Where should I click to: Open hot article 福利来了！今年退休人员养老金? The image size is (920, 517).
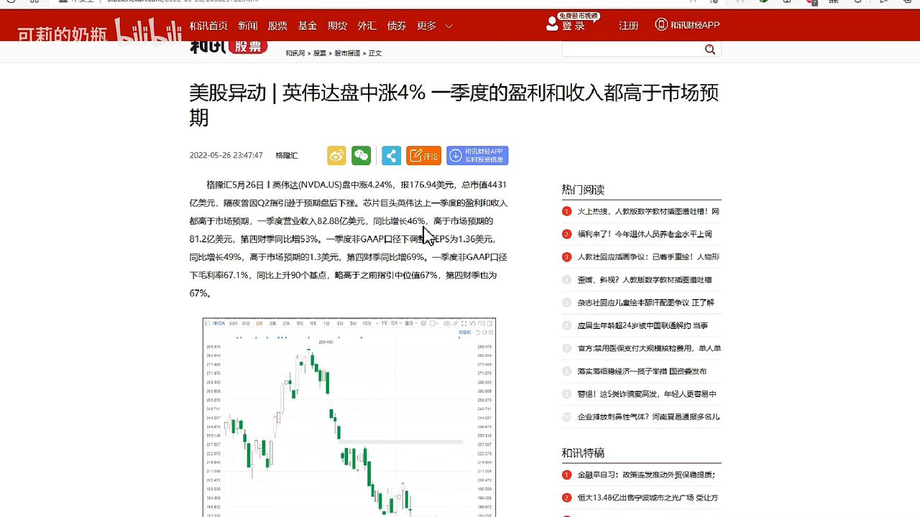tap(645, 234)
